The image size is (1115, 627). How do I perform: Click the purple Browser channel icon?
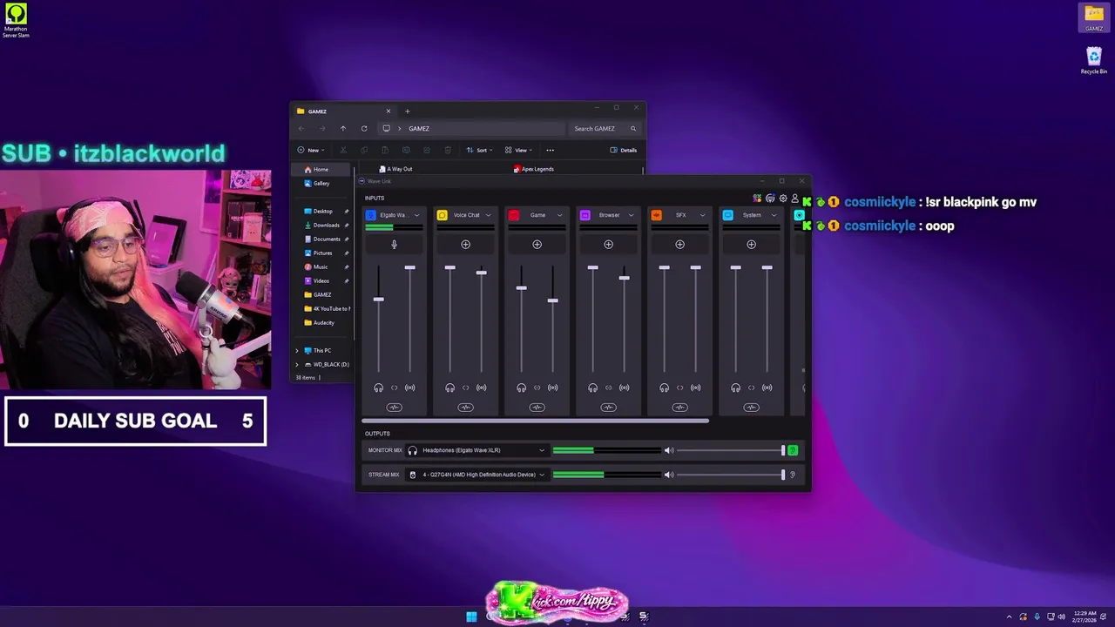pyautogui.click(x=585, y=215)
